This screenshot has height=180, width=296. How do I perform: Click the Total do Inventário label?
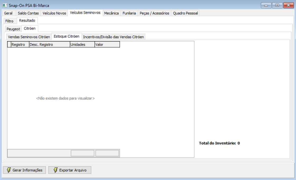[x=219, y=143]
